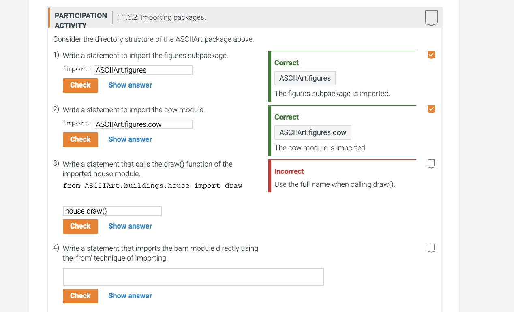Show answer for barn module question
The image size is (514, 312).
pyautogui.click(x=130, y=296)
